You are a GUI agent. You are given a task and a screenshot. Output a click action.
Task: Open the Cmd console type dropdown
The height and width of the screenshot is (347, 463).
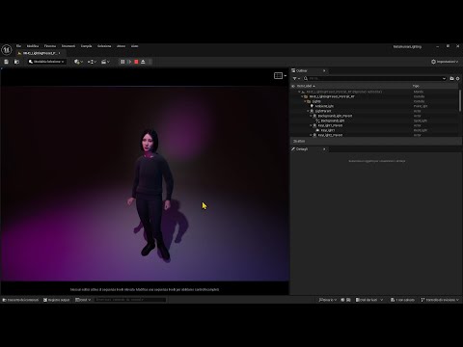coord(83,300)
